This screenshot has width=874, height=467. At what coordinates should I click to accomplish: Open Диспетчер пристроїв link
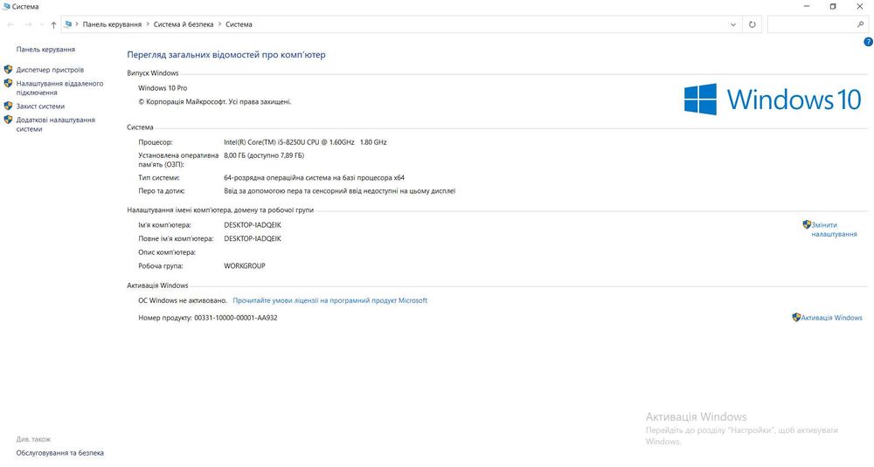click(50, 70)
